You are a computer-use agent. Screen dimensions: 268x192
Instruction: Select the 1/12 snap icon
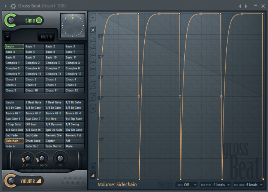point(93,44)
